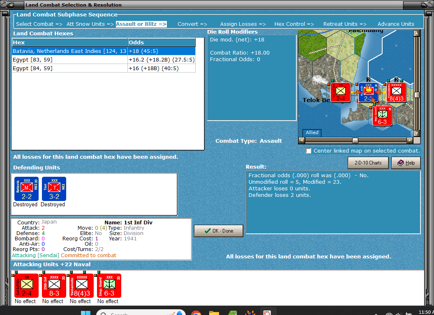
Task: Click the Windows taskbar search box
Action: pos(141,313)
